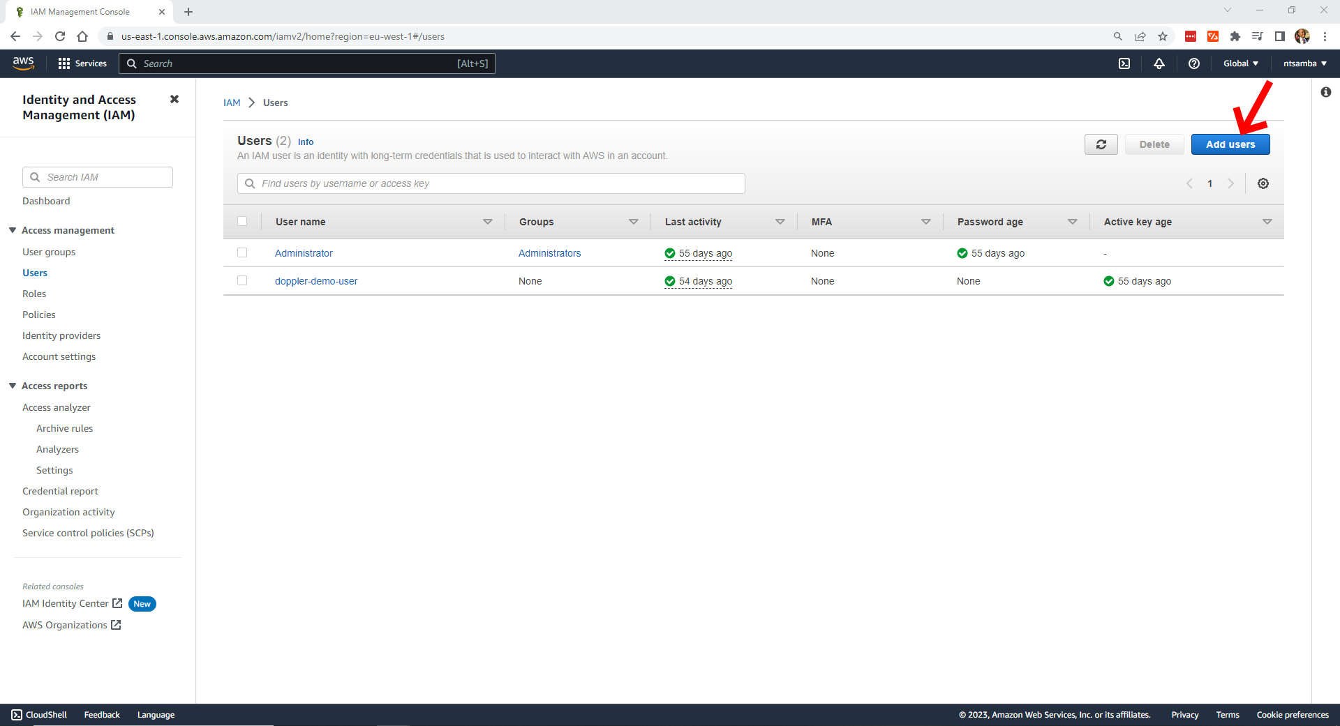Select the doppler-demo-user checkbox
This screenshot has height=726, width=1340.
[x=242, y=280]
